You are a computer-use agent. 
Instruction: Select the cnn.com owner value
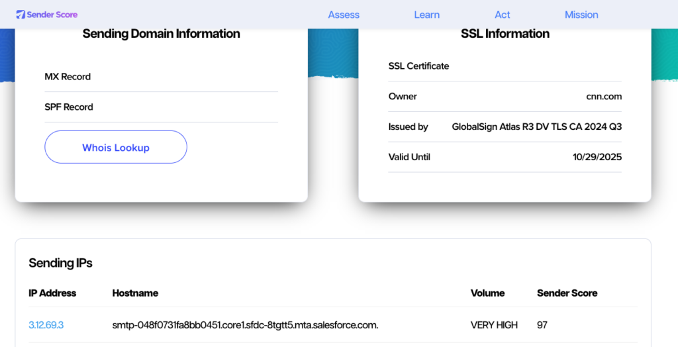pos(604,97)
